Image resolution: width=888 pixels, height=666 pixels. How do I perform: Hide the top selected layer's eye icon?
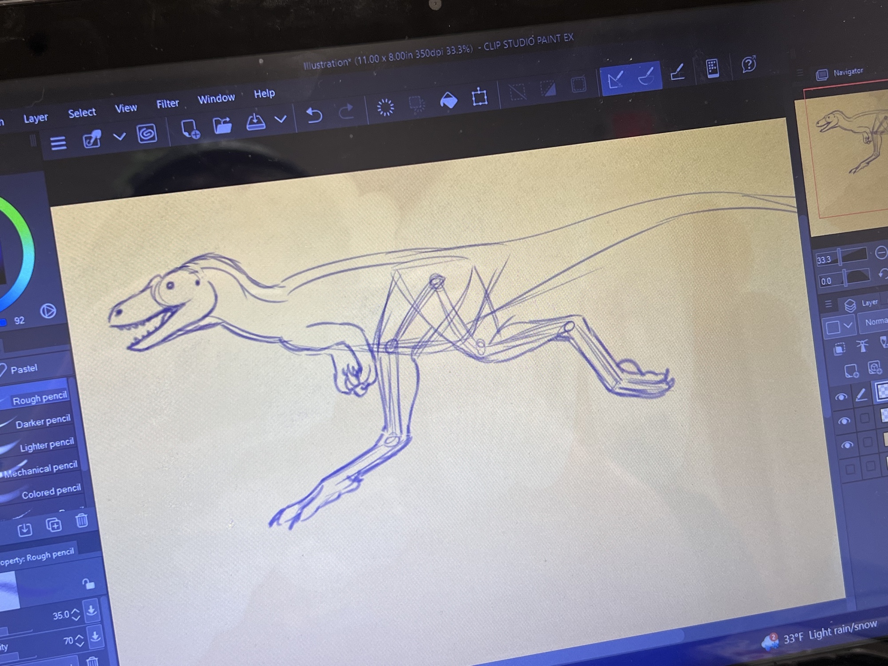(840, 397)
